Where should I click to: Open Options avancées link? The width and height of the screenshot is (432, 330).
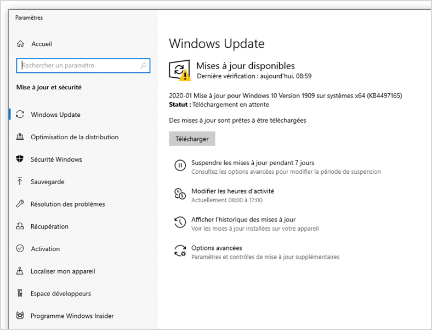pos(217,248)
